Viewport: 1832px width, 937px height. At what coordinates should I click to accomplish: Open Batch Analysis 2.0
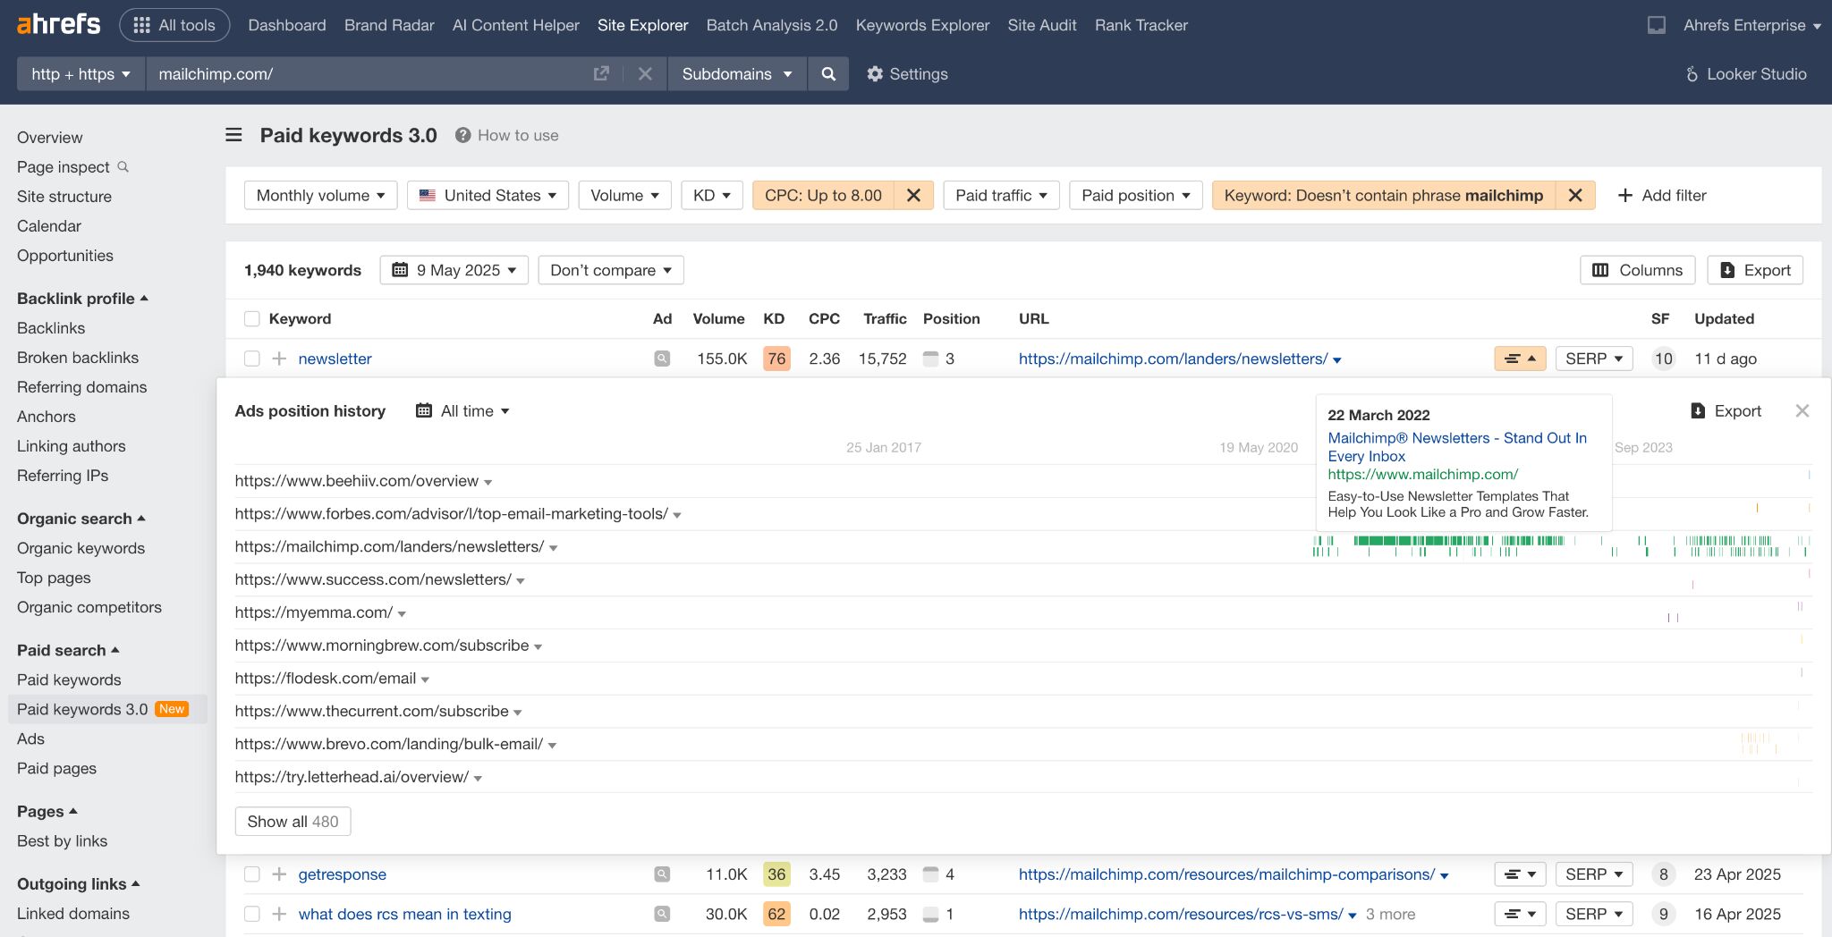[x=770, y=24]
